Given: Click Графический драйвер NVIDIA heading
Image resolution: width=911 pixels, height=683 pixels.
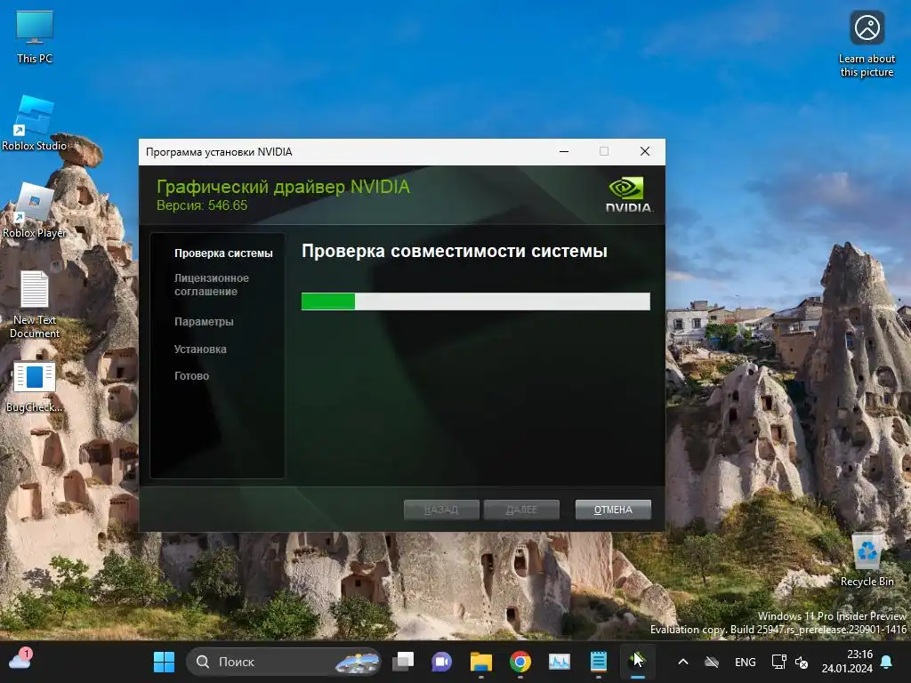Looking at the screenshot, I should 283,187.
